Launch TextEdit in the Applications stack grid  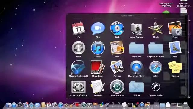tap(98, 87)
